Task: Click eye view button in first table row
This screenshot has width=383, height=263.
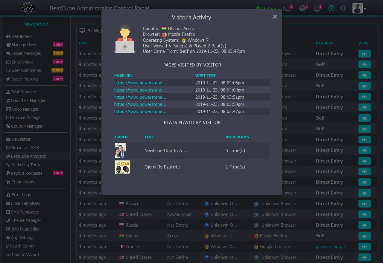Action: pyautogui.click(x=364, y=54)
